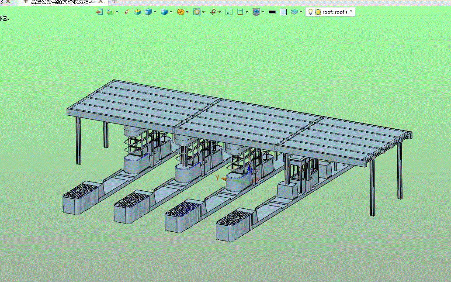Click the black color swatch

(272, 12)
